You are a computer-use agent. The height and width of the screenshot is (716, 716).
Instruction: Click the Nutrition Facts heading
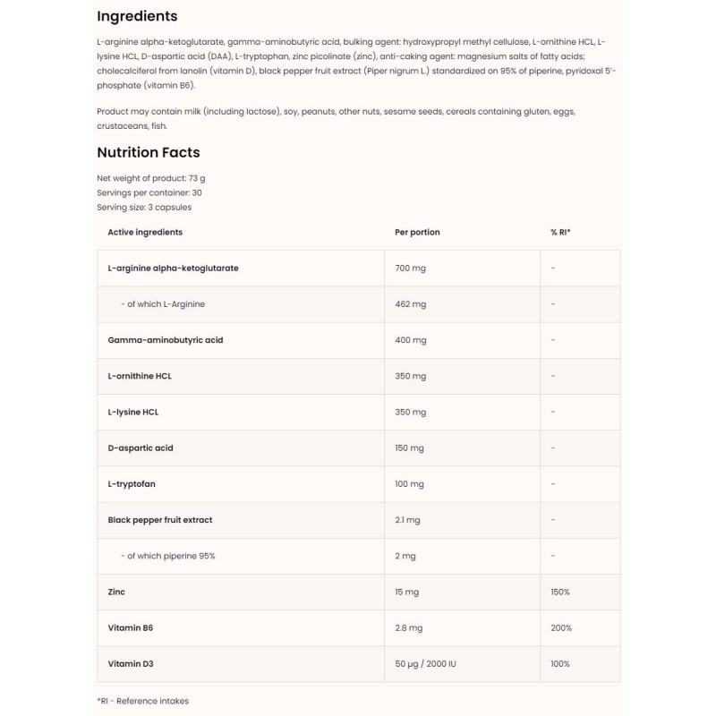[149, 152]
